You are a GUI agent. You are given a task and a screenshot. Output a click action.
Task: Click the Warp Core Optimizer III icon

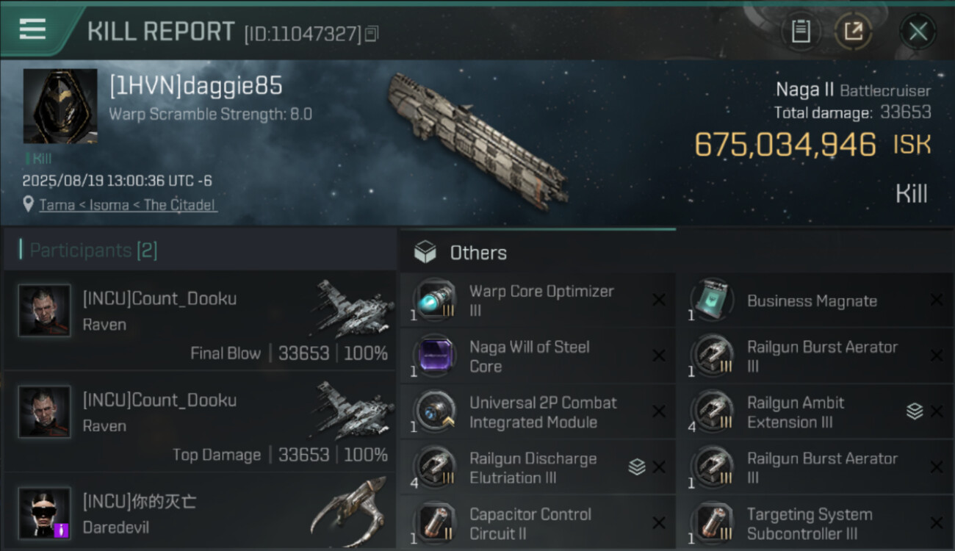point(434,300)
